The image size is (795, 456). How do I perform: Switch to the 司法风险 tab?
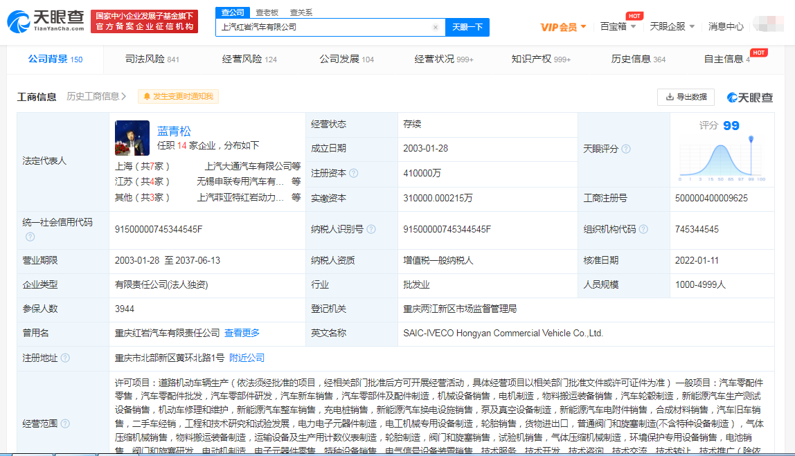[152, 60]
